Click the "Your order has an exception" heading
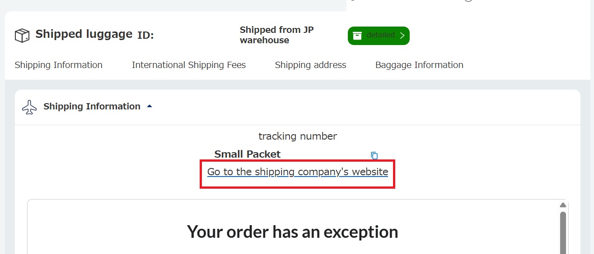The width and height of the screenshot is (594, 254). click(x=293, y=232)
